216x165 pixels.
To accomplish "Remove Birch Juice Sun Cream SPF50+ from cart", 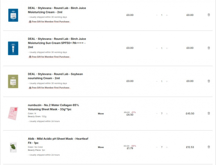I will click(209, 48).
